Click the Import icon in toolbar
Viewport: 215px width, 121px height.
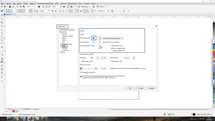click(x=43, y=7)
